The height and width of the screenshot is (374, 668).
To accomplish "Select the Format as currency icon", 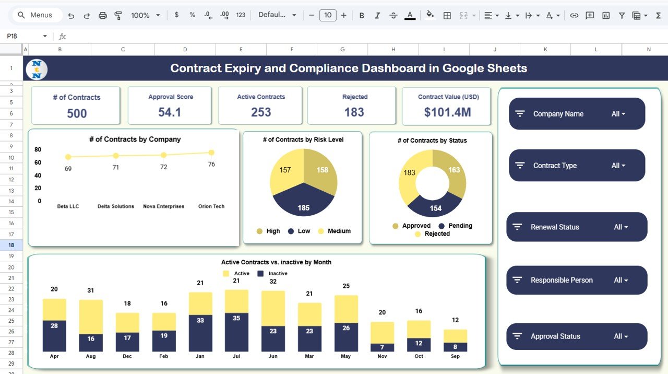I will (176, 15).
